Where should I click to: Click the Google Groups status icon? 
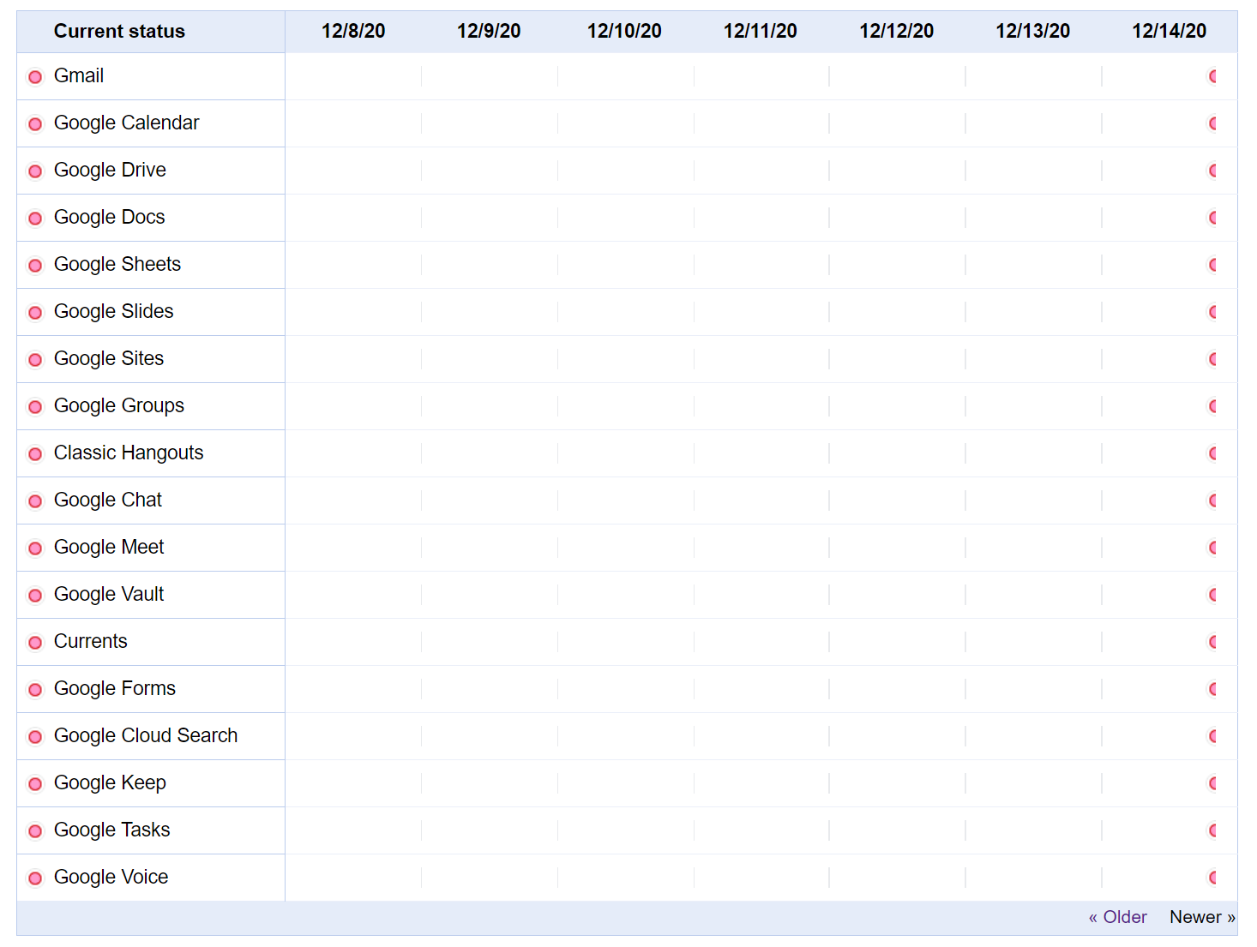pyautogui.click(x=35, y=407)
